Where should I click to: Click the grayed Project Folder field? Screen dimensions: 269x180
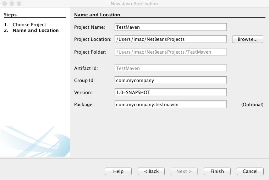[x=171, y=52]
